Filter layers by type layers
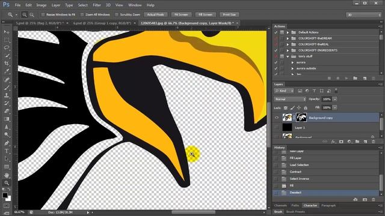The height and width of the screenshot is (216, 385). pos(314,91)
